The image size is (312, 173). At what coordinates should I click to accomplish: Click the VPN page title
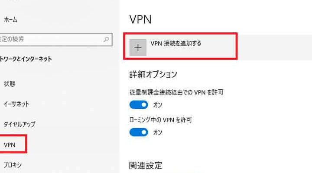pyautogui.click(x=140, y=19)
